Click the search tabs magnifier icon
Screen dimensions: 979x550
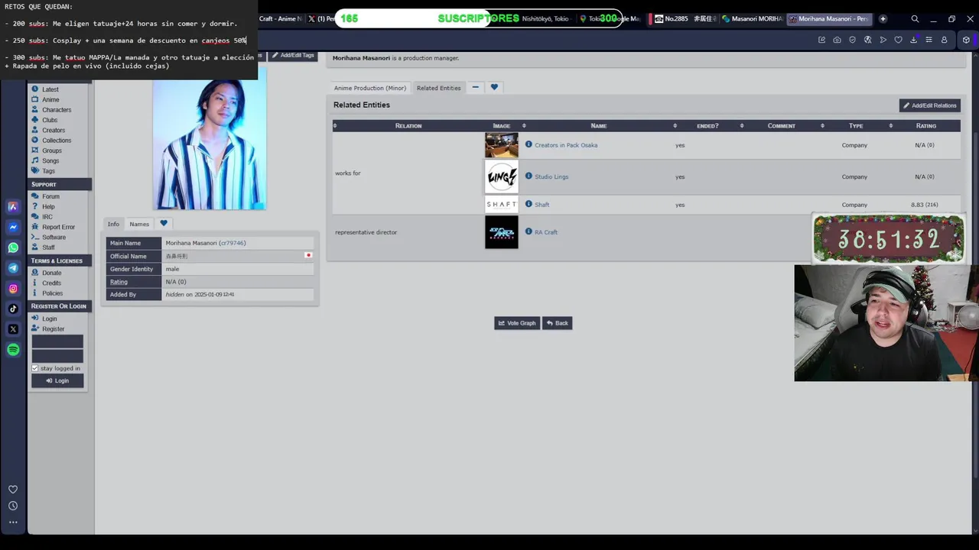point(915,18)
